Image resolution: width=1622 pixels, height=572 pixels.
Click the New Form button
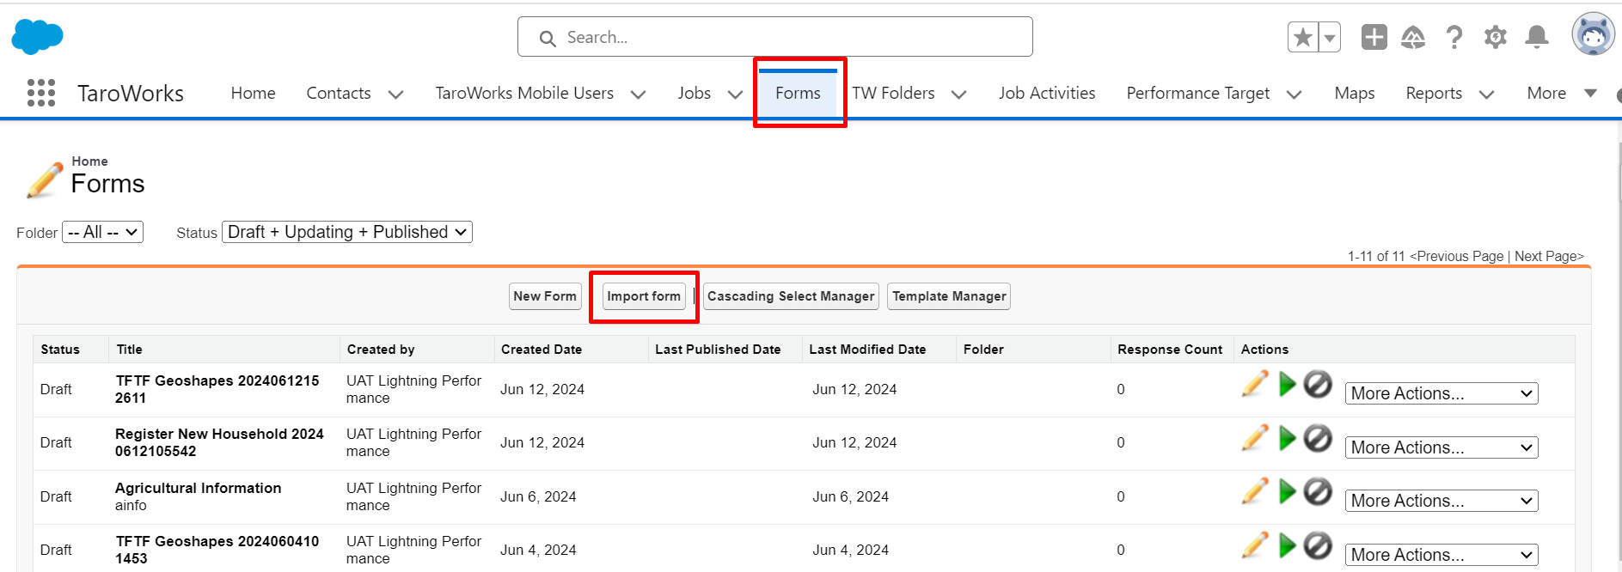[544, 296]
